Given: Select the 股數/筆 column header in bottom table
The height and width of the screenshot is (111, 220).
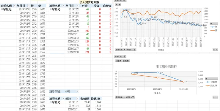Looking at the screenshot, I should pyautogui.click(x=96, y=99).
